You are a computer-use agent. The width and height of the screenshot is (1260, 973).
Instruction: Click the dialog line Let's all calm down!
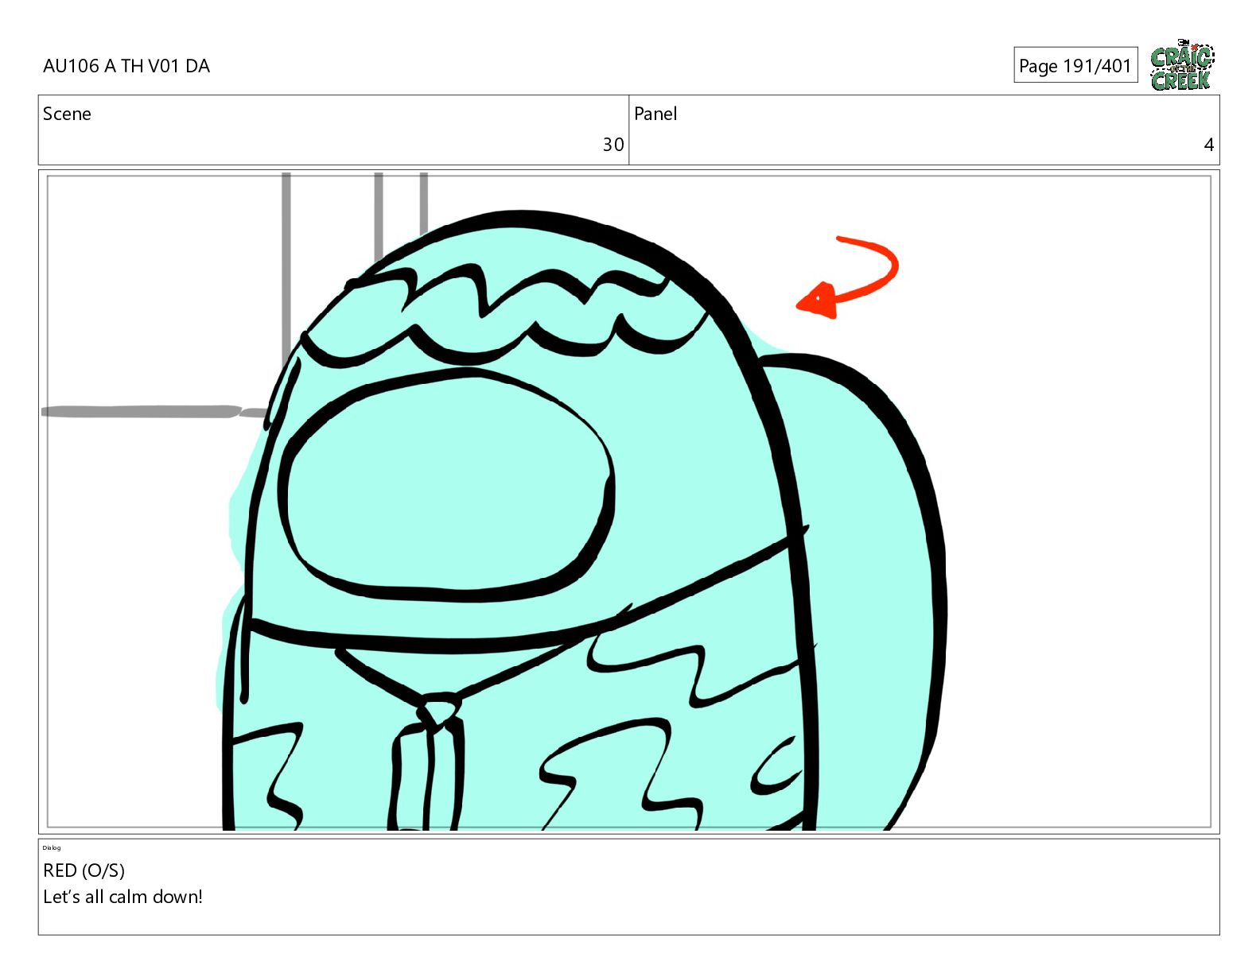[122, 897]
